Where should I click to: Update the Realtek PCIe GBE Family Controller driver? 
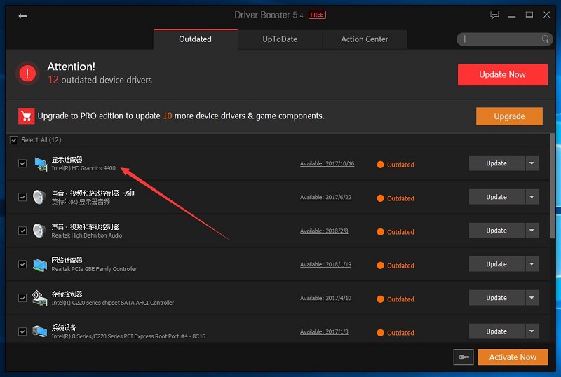click(496, 264)
